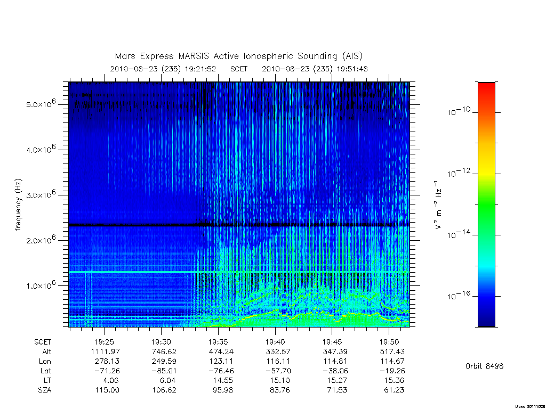Click the 'frequency (Hz)' axis label
Viewport: 546px width, 409px height.
click(x=19, y=205)
